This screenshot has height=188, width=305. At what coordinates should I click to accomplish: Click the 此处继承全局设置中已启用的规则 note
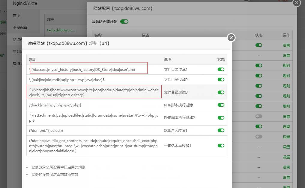point(58,167)
